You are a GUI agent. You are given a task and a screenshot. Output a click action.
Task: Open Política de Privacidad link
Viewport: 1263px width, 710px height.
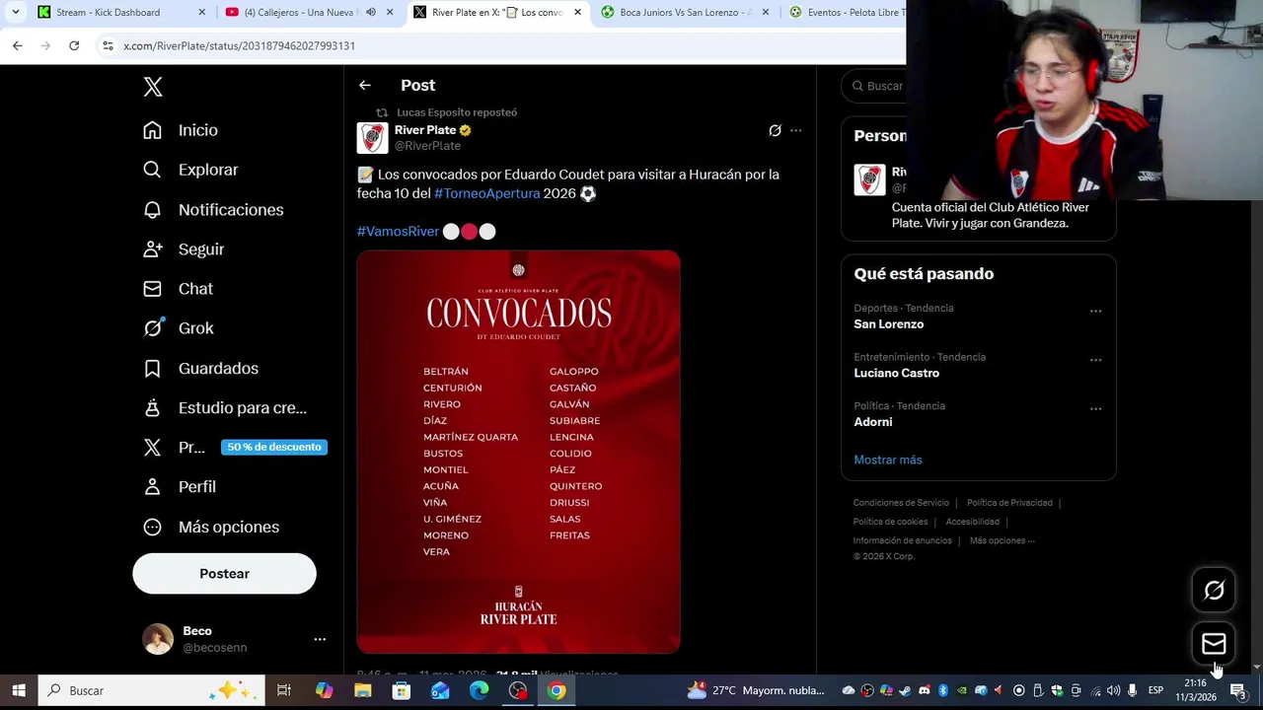(x=1009, y=503)
